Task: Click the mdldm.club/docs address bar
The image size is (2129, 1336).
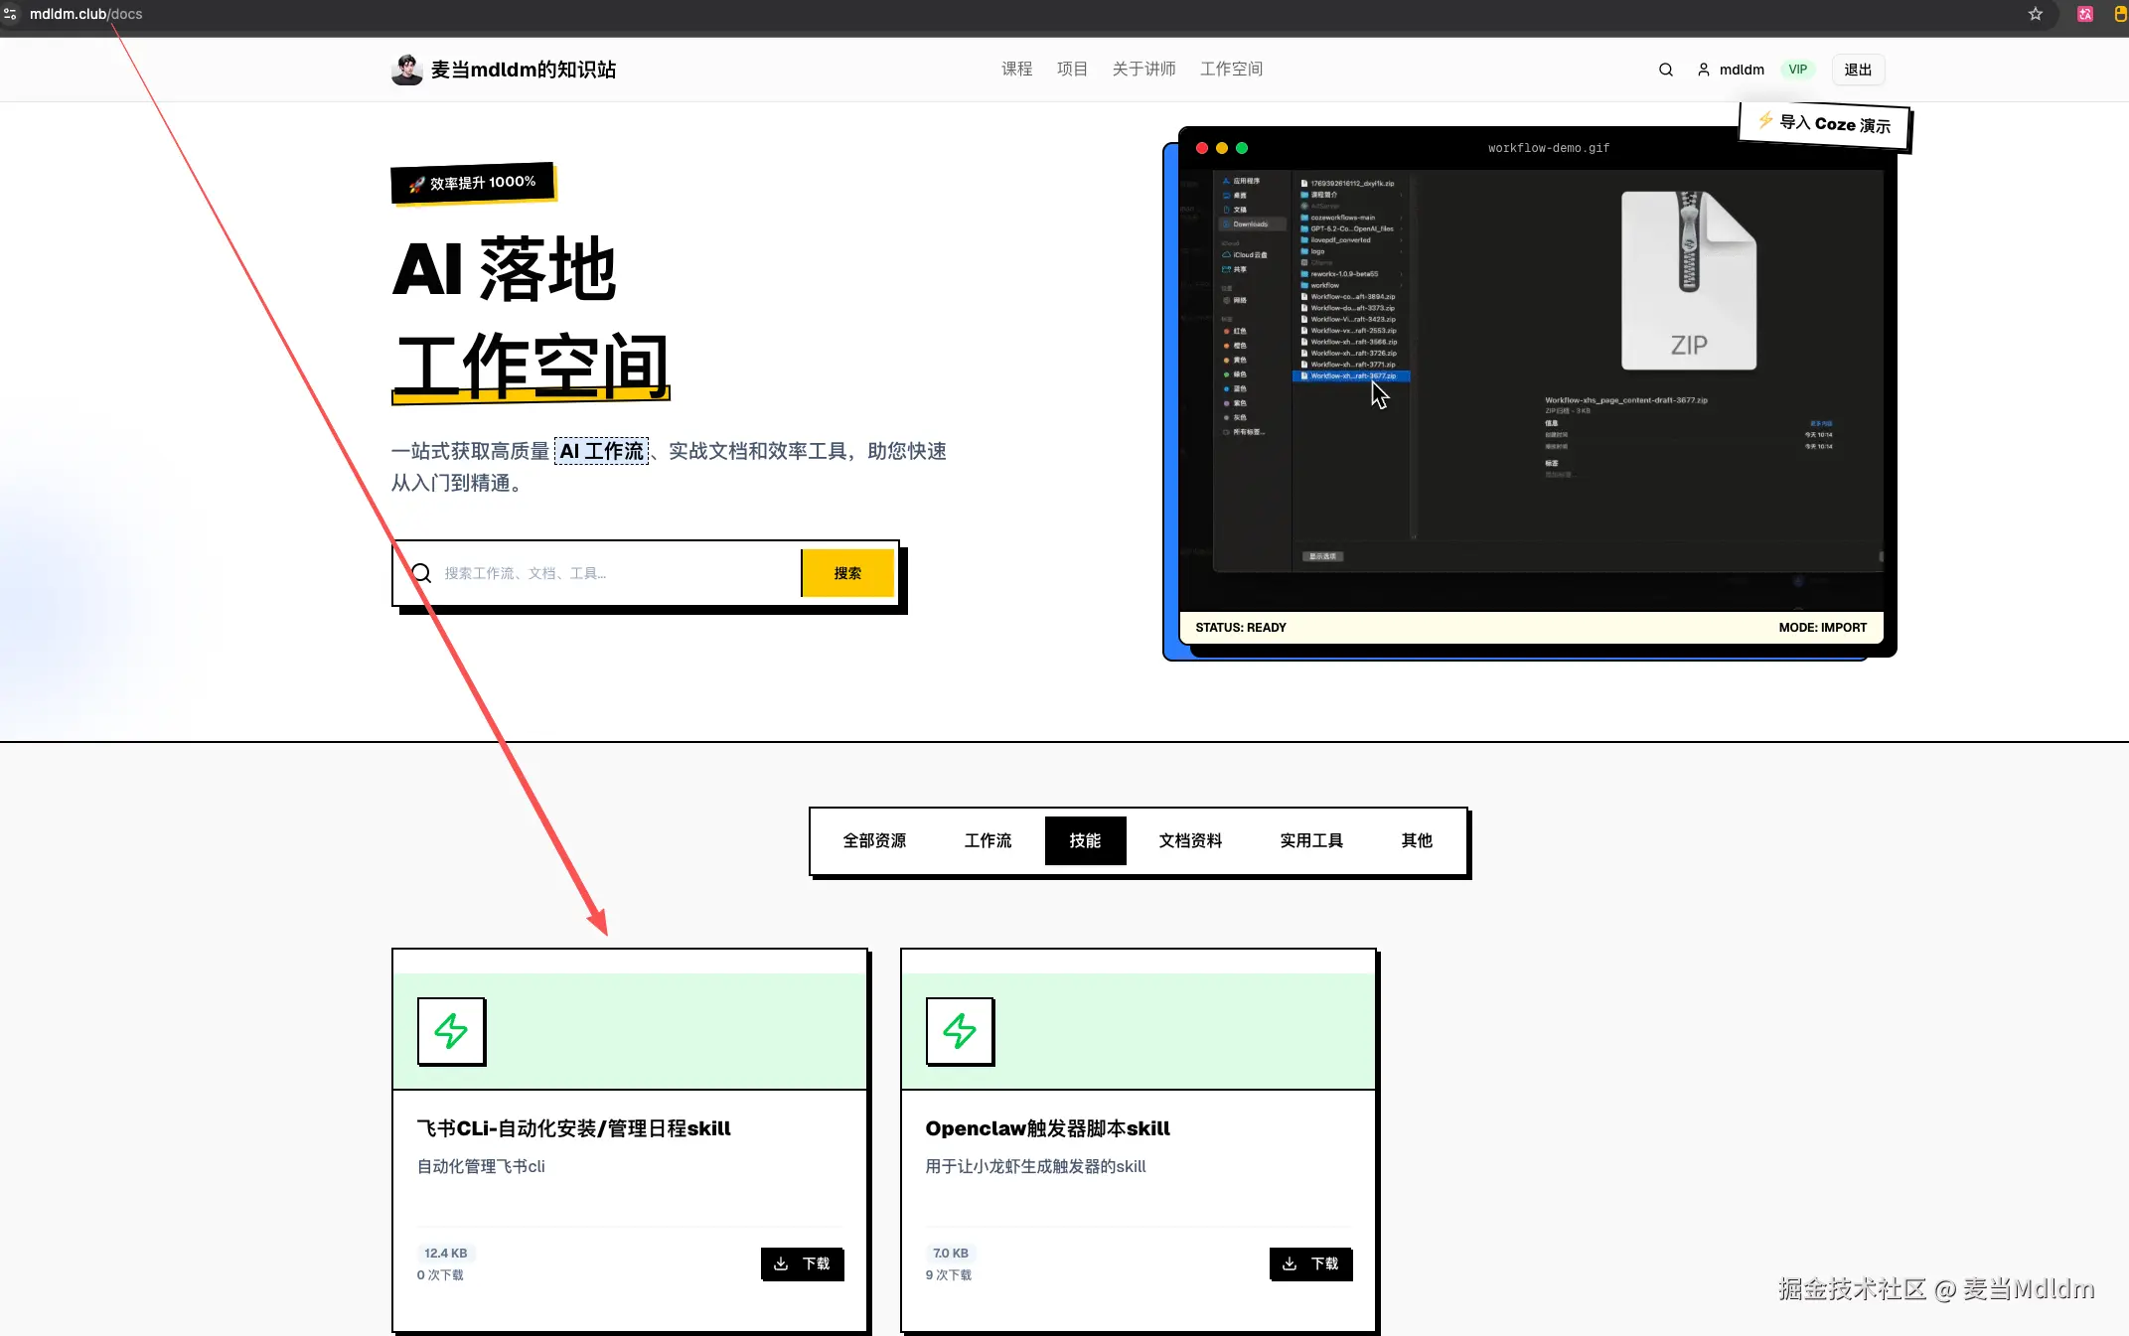Action: pos(85,14)
